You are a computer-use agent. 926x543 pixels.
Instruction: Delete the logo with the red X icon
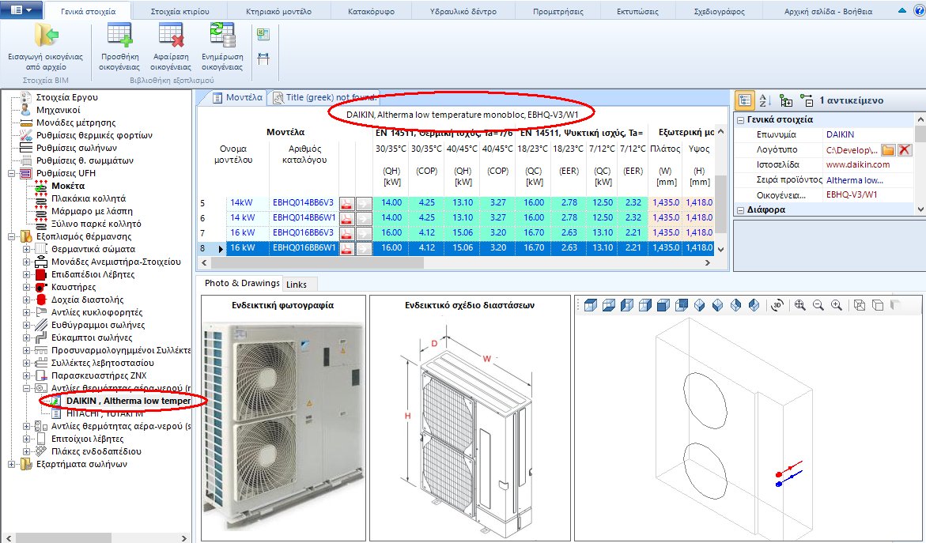[906, 150]
